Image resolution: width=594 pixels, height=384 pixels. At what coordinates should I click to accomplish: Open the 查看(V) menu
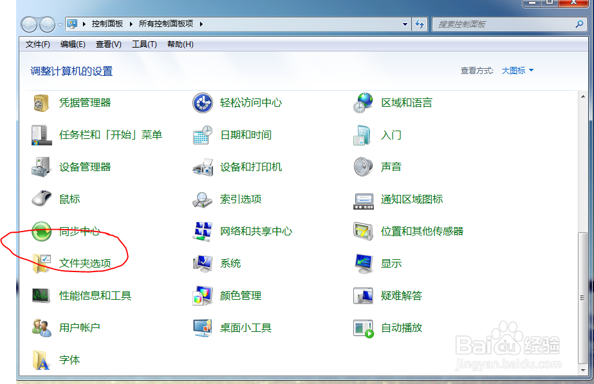(x=108, y=44)
